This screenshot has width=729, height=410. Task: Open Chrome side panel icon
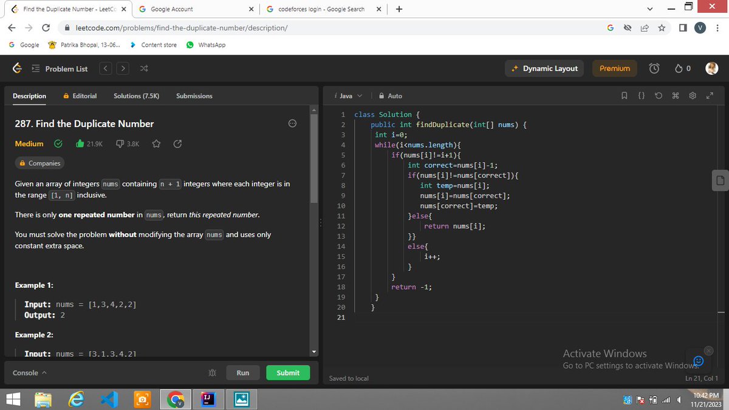(683, 27)
